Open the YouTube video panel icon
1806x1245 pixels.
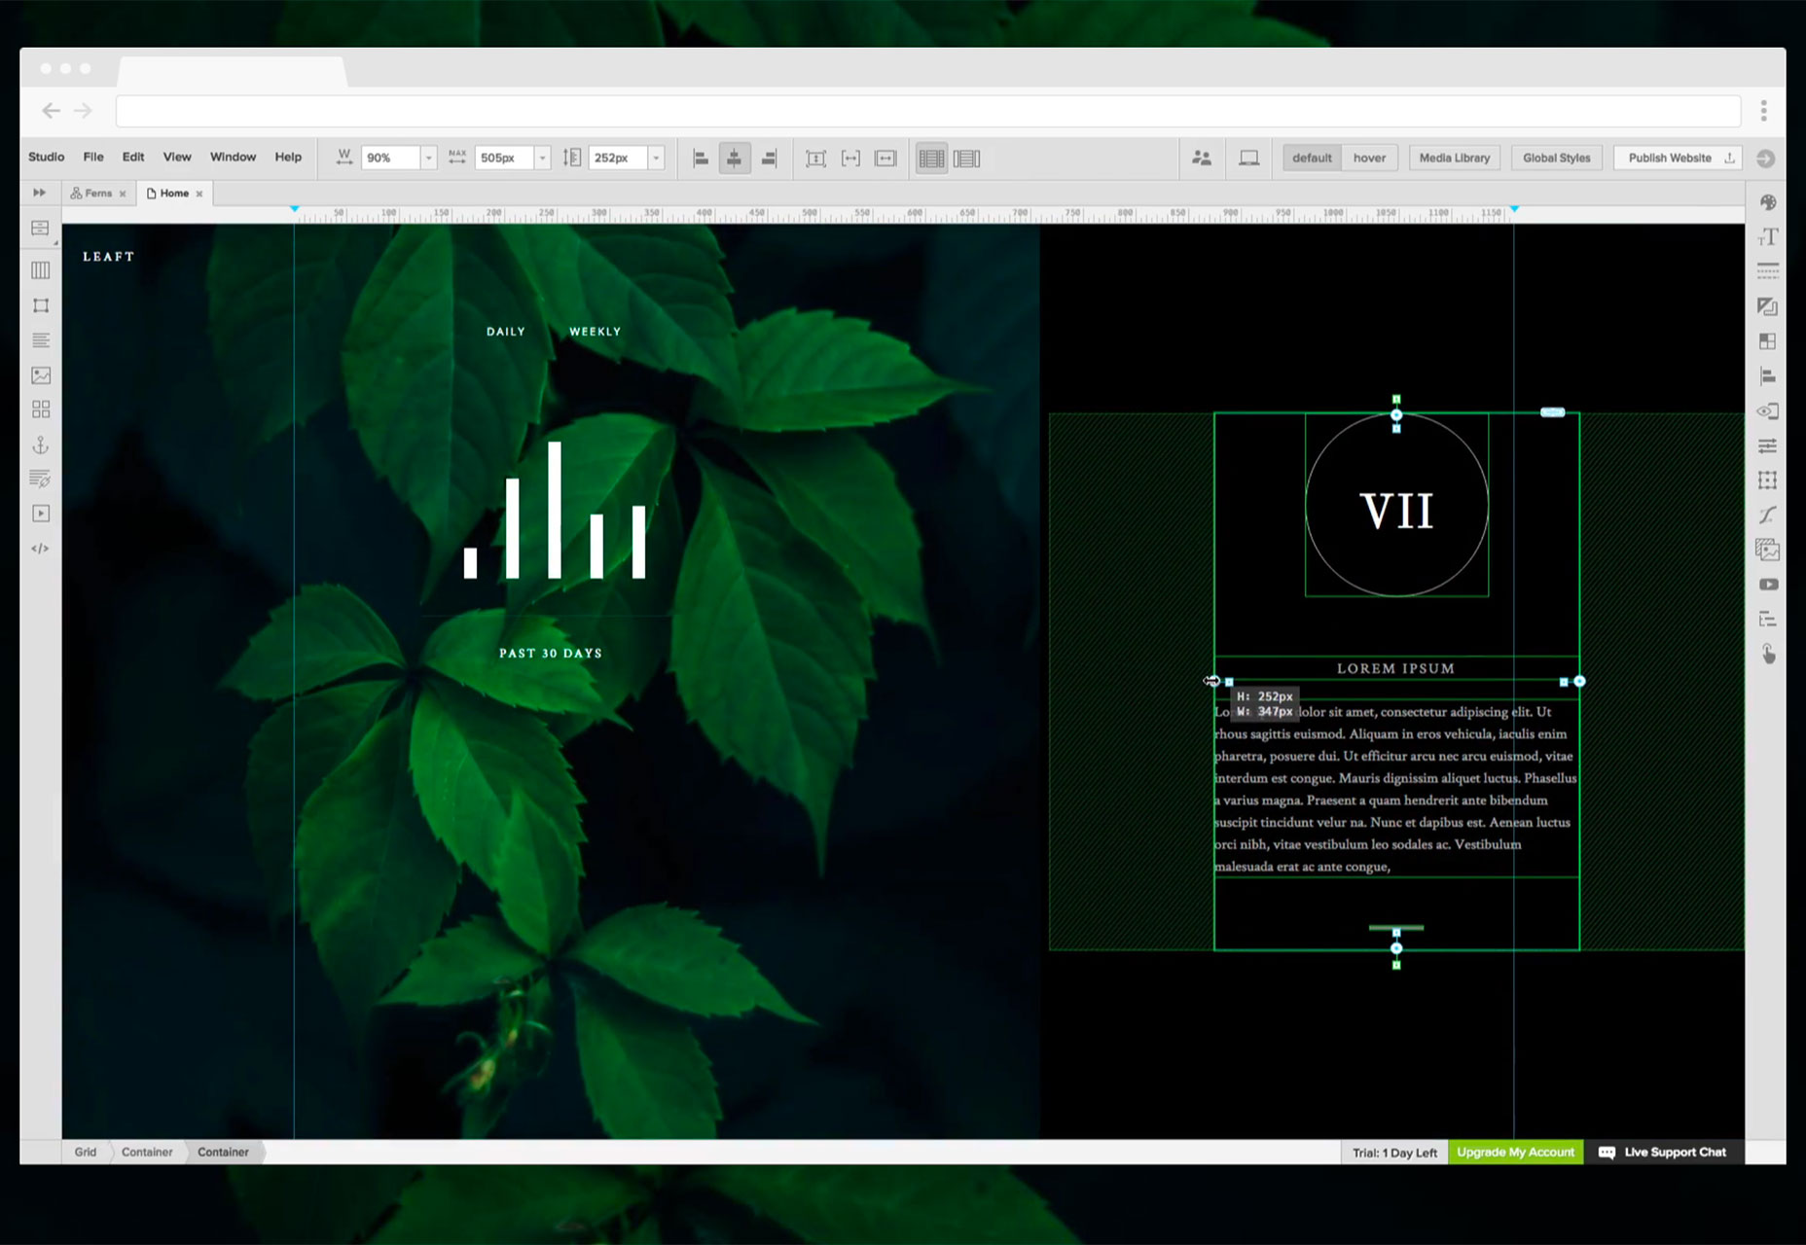click(x=1768, y=585)
